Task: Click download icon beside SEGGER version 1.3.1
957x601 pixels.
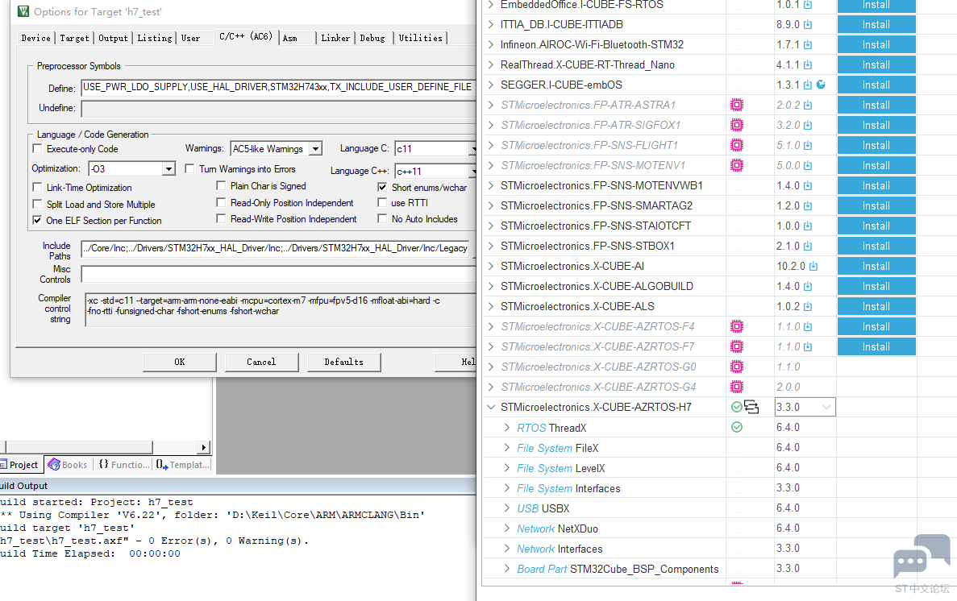Action: coord(808,85)
